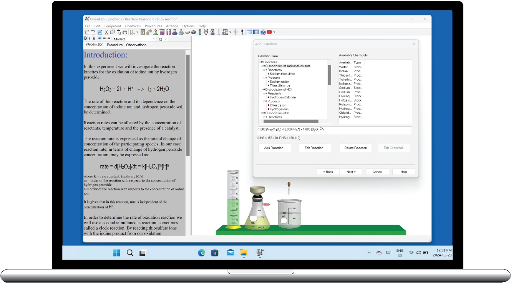Select the Cut tool on the toolbar
511x283 pixels.
(107, 32)
